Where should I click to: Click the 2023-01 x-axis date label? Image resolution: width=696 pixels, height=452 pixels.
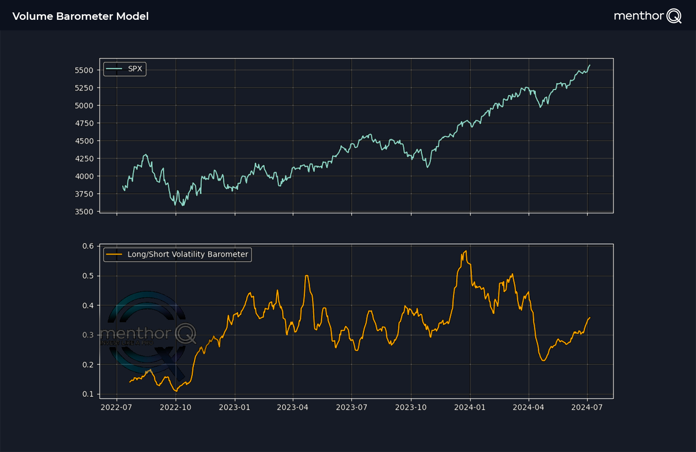234,407
